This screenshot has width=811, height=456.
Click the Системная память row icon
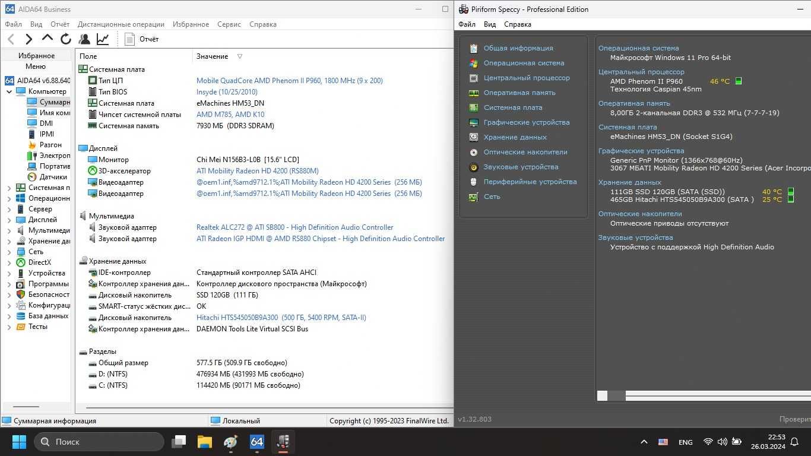coord(93,126)
